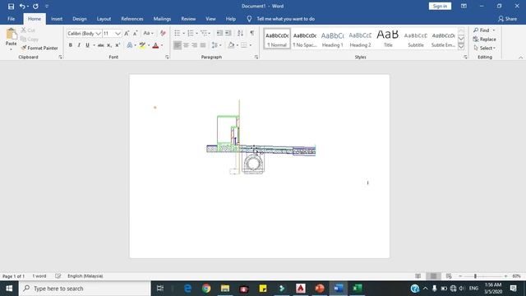526x296 pixels.
Task: Toggle superscript formatting
Action: pos(118,45)
